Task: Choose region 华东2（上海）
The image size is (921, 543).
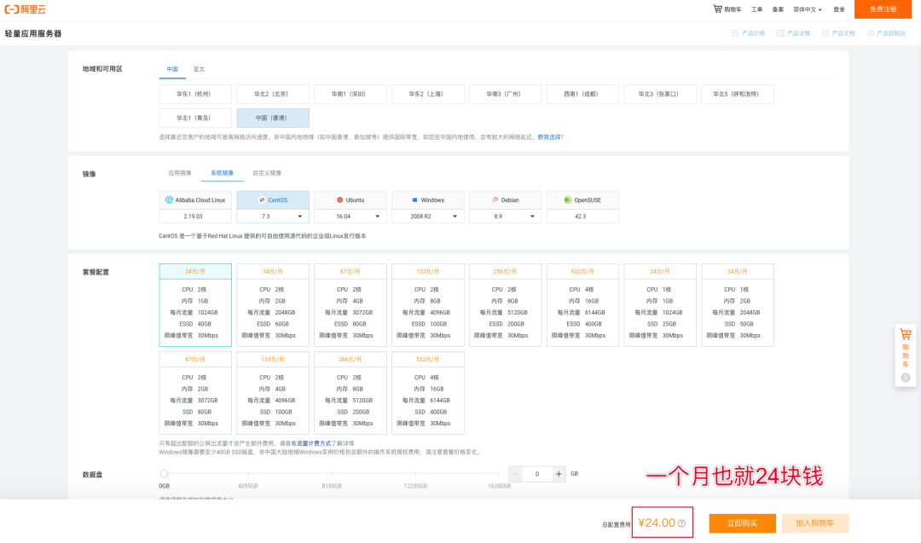Action: point(427,94)
